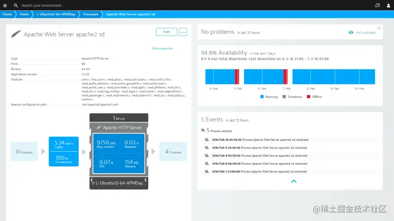Toggle the not watched eye icon
The width and height of the screenshot is (394, 221).
click(351, 33)
